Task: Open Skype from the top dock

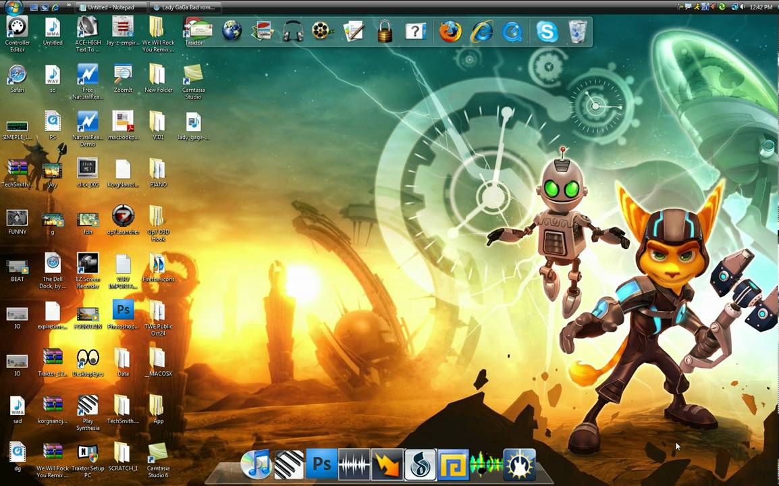Action: click(547, 32)
